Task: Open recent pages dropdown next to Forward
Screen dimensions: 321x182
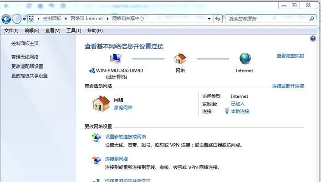Action: [x=25, y=19]
